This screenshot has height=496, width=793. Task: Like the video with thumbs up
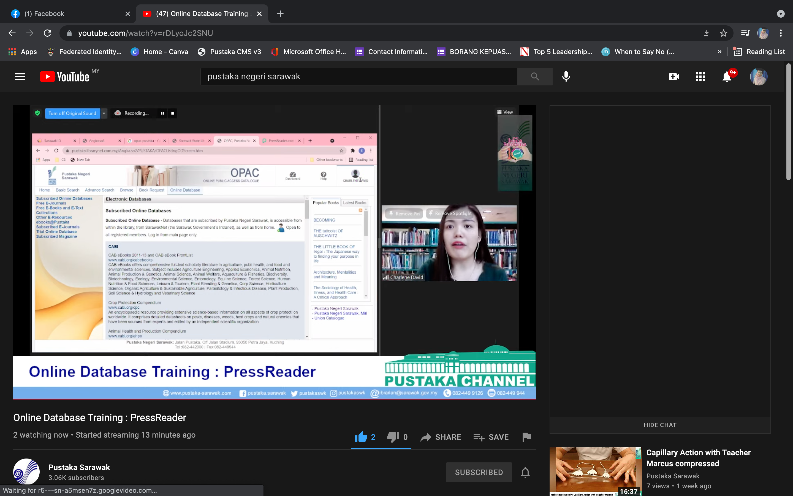click(x=365, y=437)
